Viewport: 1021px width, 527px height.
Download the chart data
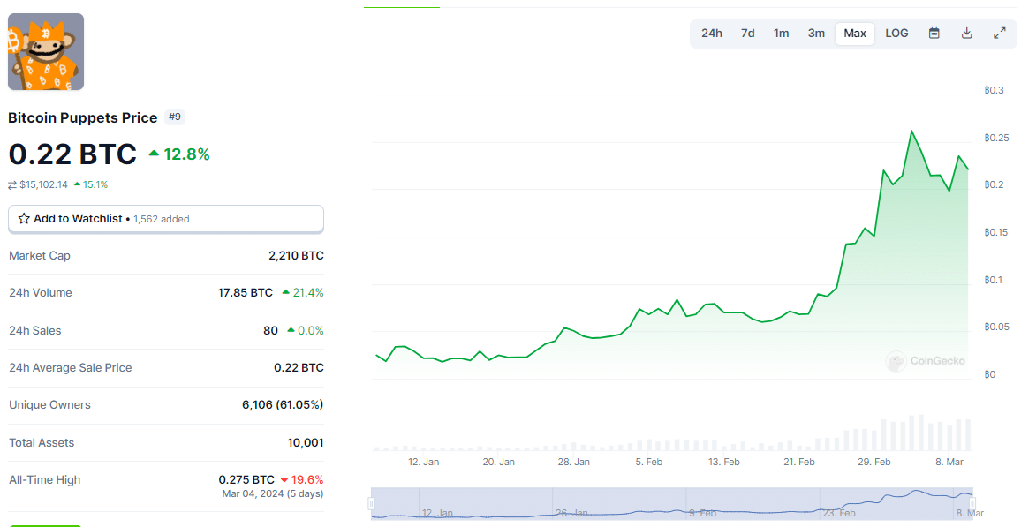[x=967, y=34]
